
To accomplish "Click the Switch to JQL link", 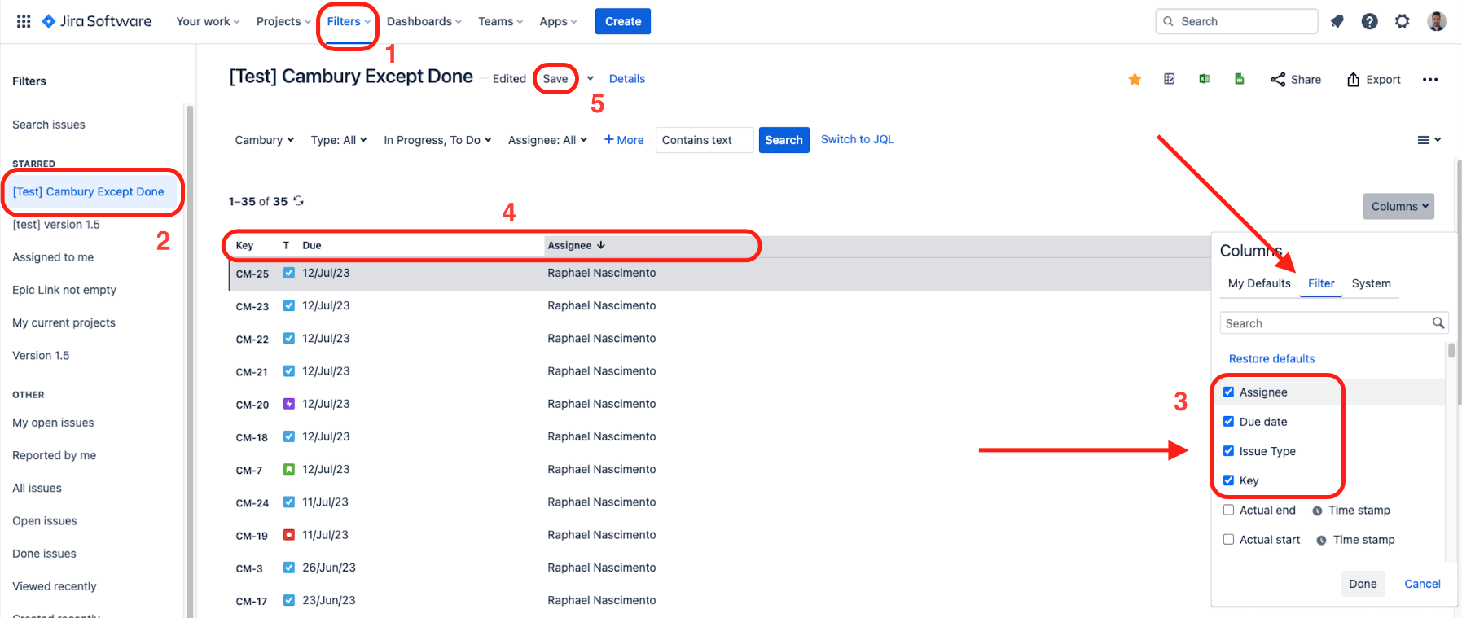I will click(x=857, y=139).
